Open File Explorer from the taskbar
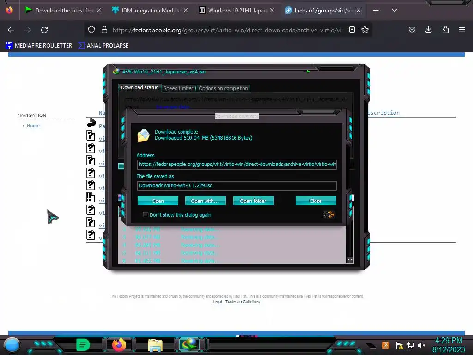This screenshot has width=473, height=355. tap(155, 345)
